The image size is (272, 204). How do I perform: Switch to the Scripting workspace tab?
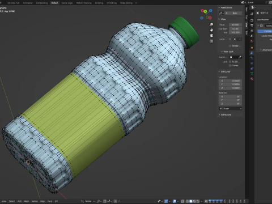click(99, 3)
